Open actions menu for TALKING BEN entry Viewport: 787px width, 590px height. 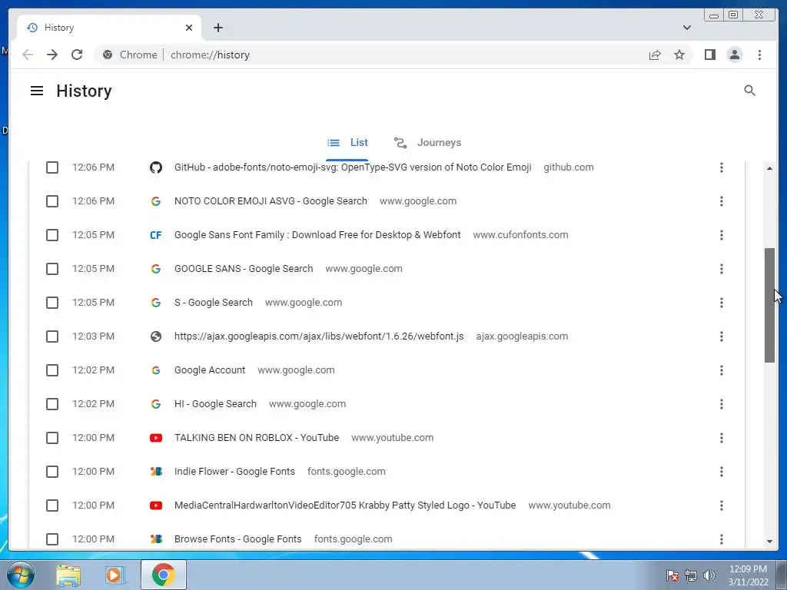[721, 438]
